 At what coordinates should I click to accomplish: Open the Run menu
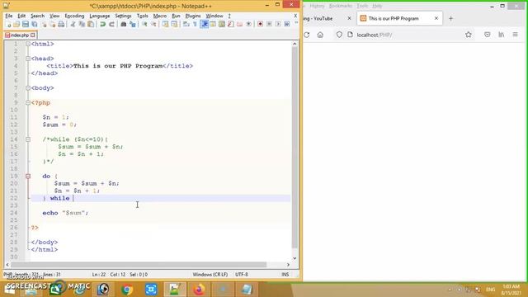176,16
